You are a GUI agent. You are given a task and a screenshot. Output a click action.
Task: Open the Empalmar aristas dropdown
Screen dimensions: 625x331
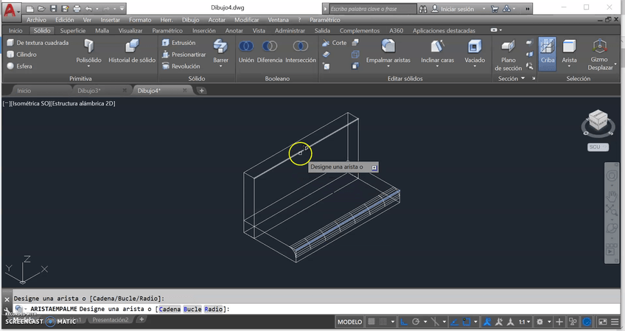click(x=388, y=66)
